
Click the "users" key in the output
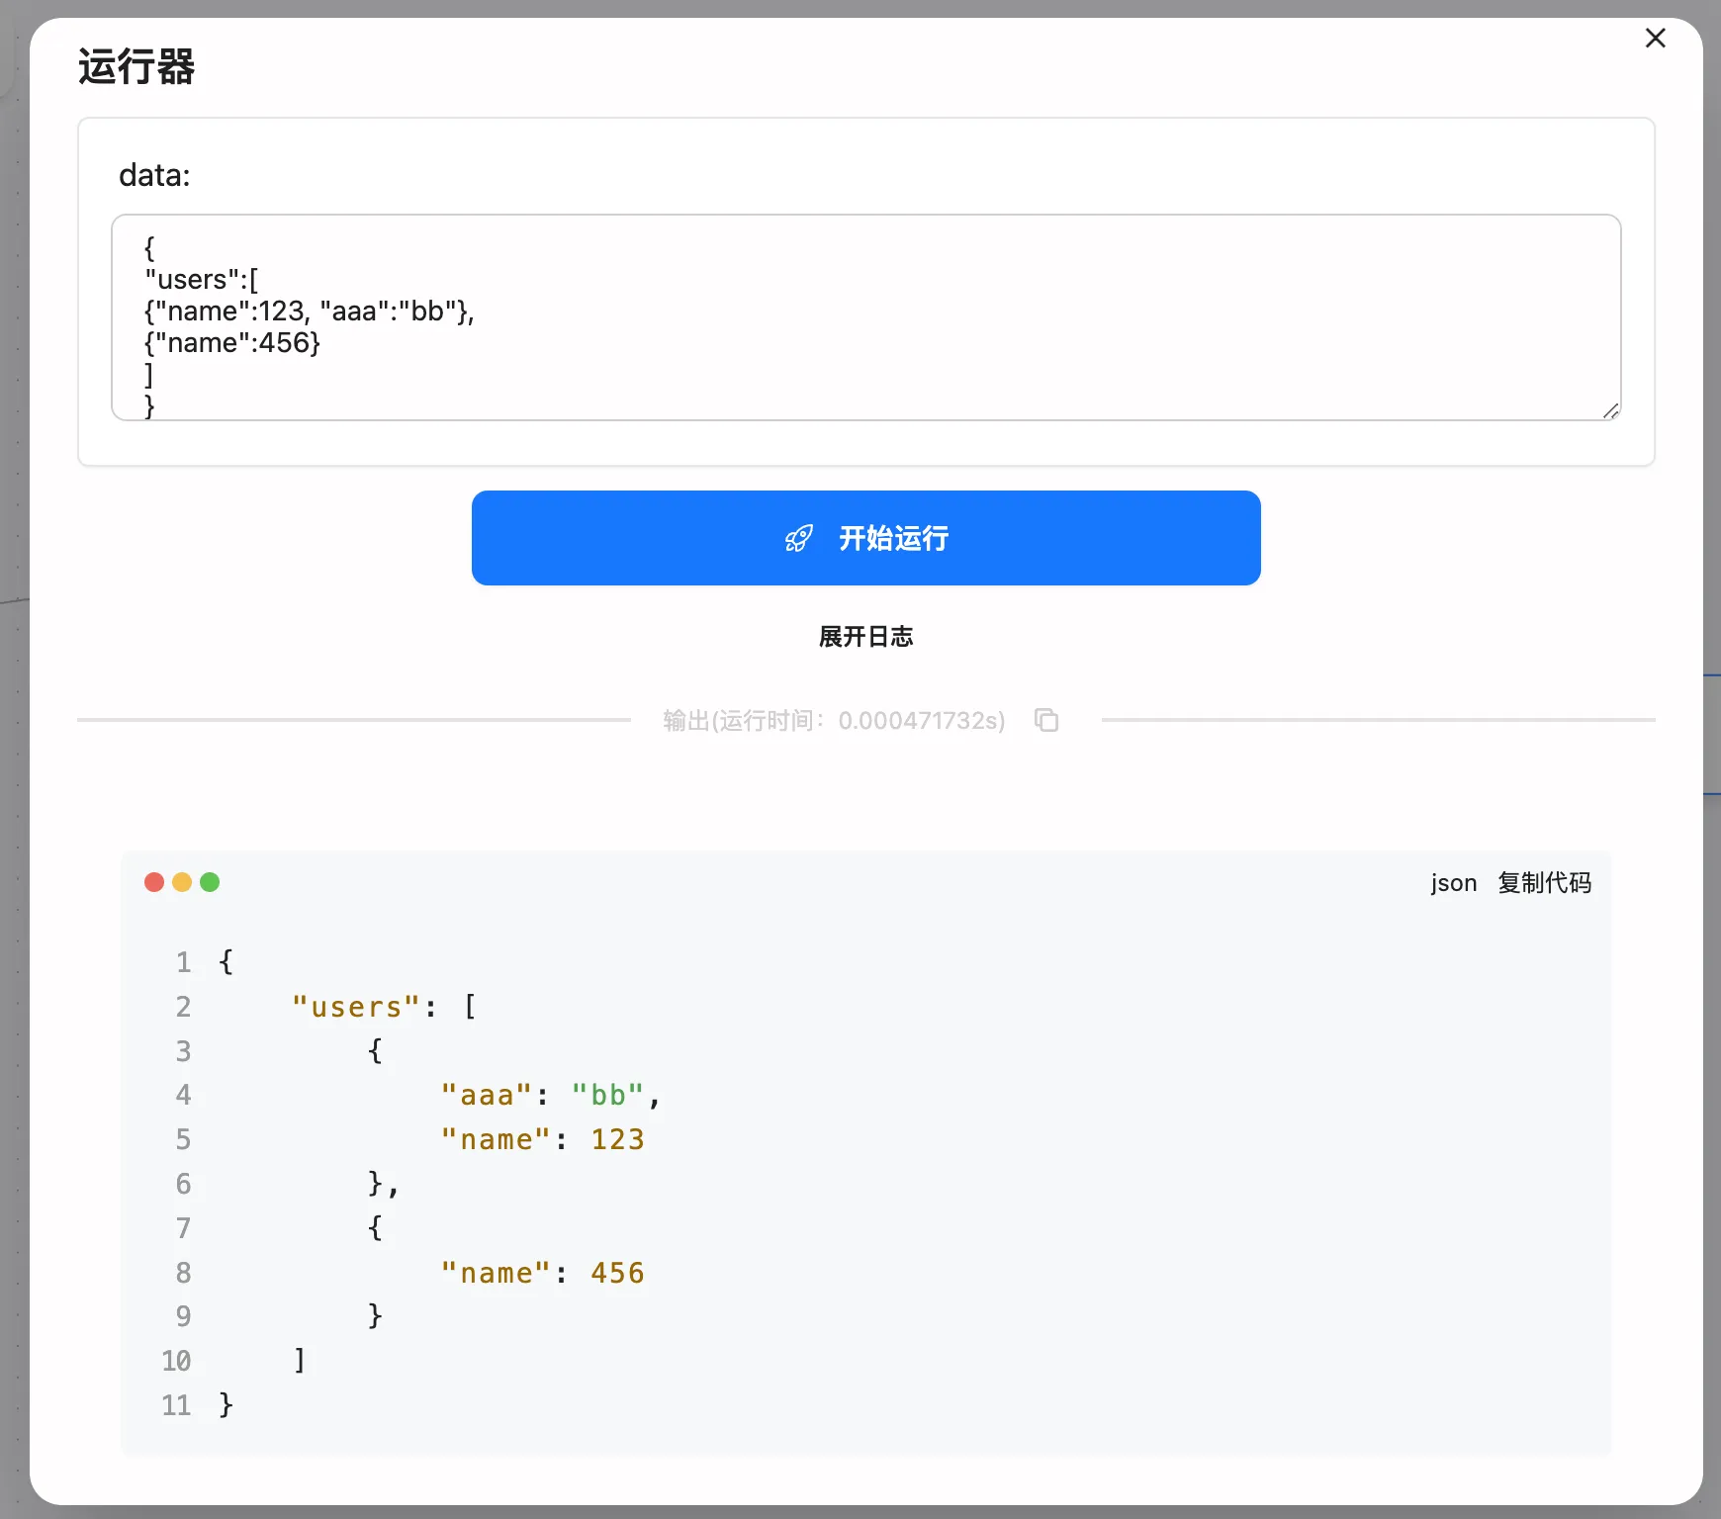coord(356,1007)
